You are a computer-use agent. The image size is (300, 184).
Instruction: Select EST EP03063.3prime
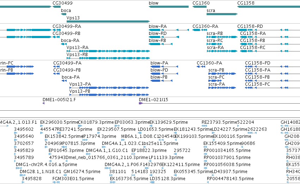pyautogui.click(x=132, y=122)
